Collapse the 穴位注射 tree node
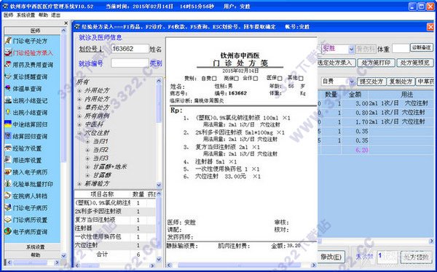 tap(79, 133)
